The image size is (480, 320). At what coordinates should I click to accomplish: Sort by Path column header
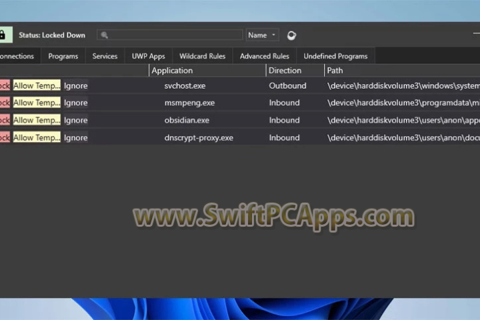pyautogui.click(x=402, y=71)
